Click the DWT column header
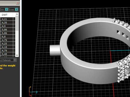This screenshot has height=97, width=130. coord(7,15)
